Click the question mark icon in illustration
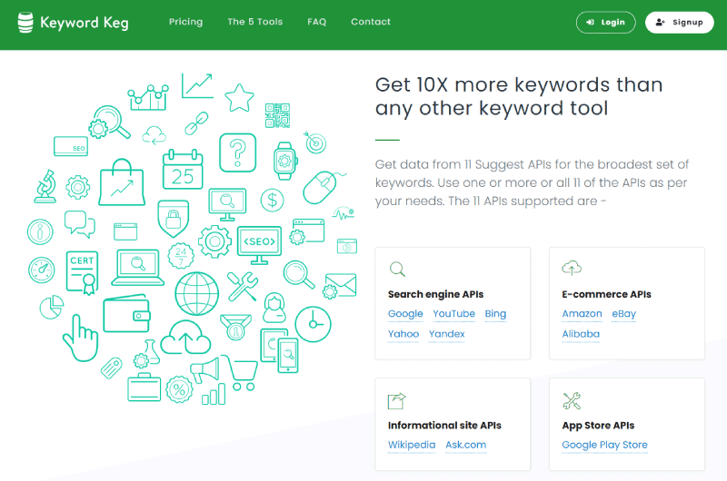727x481 pixels. tap(237, 152)
